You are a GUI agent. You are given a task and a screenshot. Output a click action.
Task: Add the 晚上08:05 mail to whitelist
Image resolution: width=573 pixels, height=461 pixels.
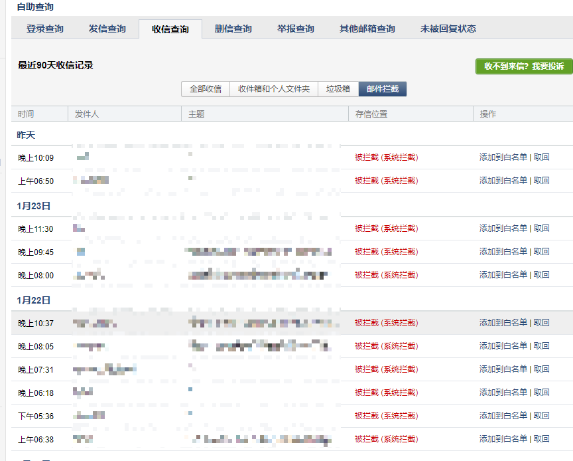[x=503, y=346]
